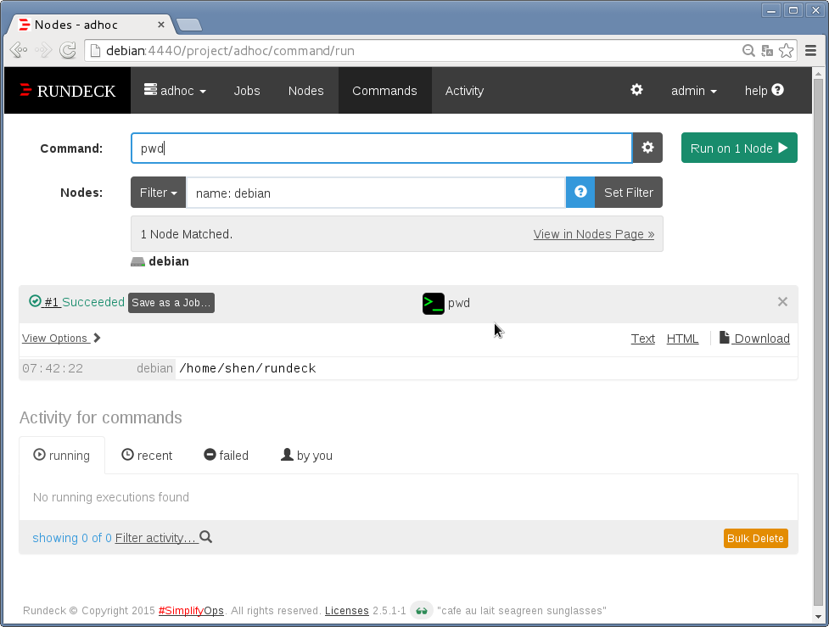Image resolution: width=829 pixels, height=627 pixels.
Task: Click the sunglasses version icon in footer
Action: (x=422, y=611)
